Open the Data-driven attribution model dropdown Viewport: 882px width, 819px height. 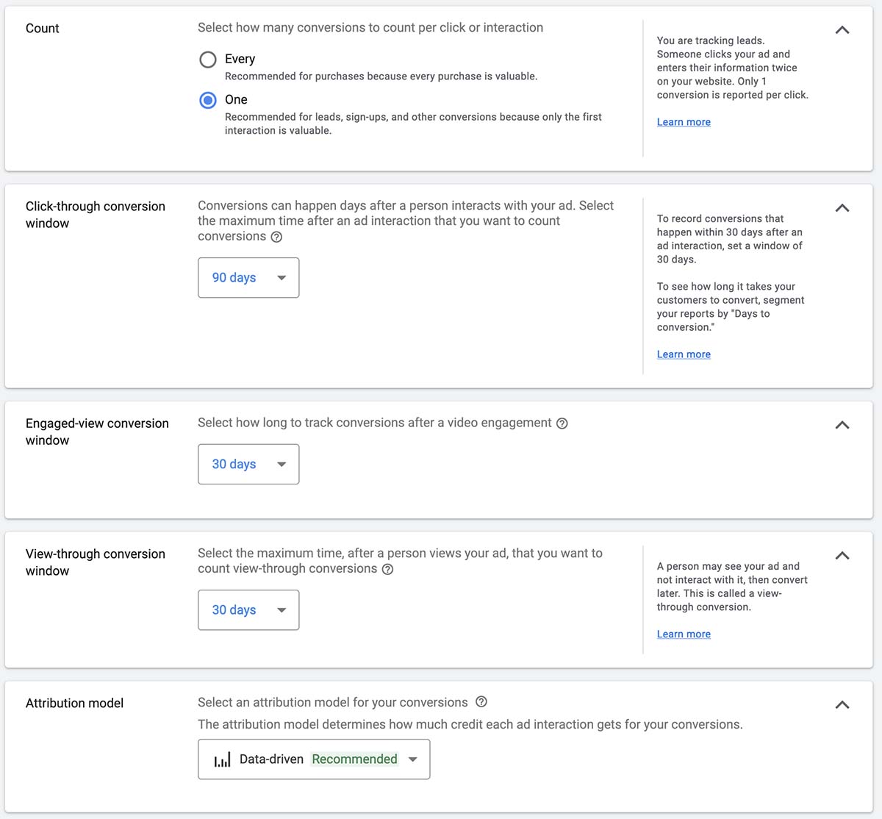pyautogui.click(x=314, y=759)
